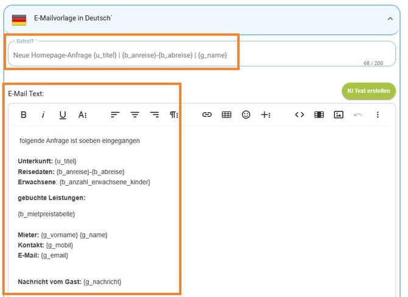Open paragraph format options
Image resolution: width=408 pixels, height=297 pixels.
pyautogui.click(x=174, y=114)
